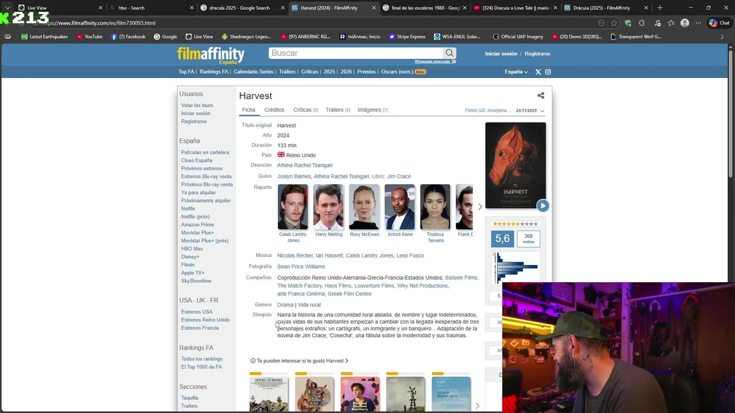The width and height of the screenshot is (735, 413).
Task: Open Copilot Chat button
Action: [719, 23]
